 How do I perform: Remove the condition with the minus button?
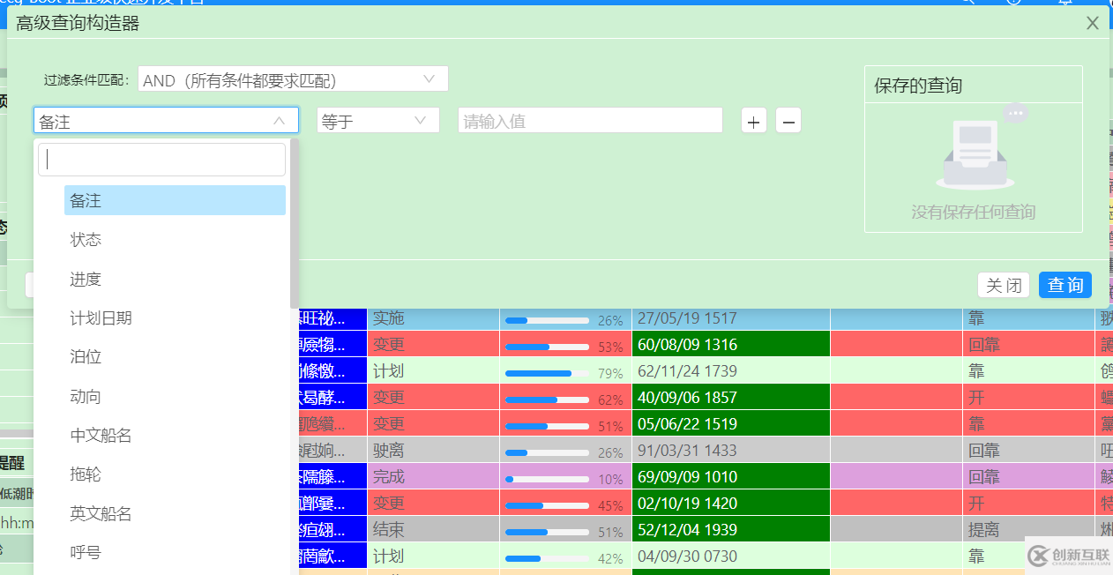(788, 121)
